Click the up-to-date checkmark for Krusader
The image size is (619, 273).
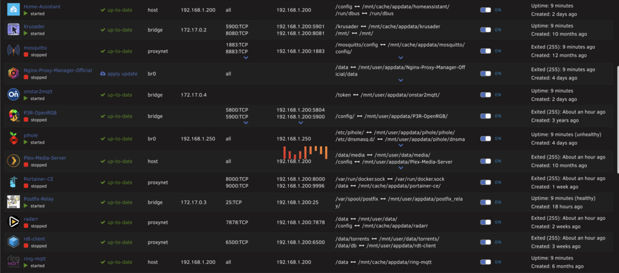103,30
